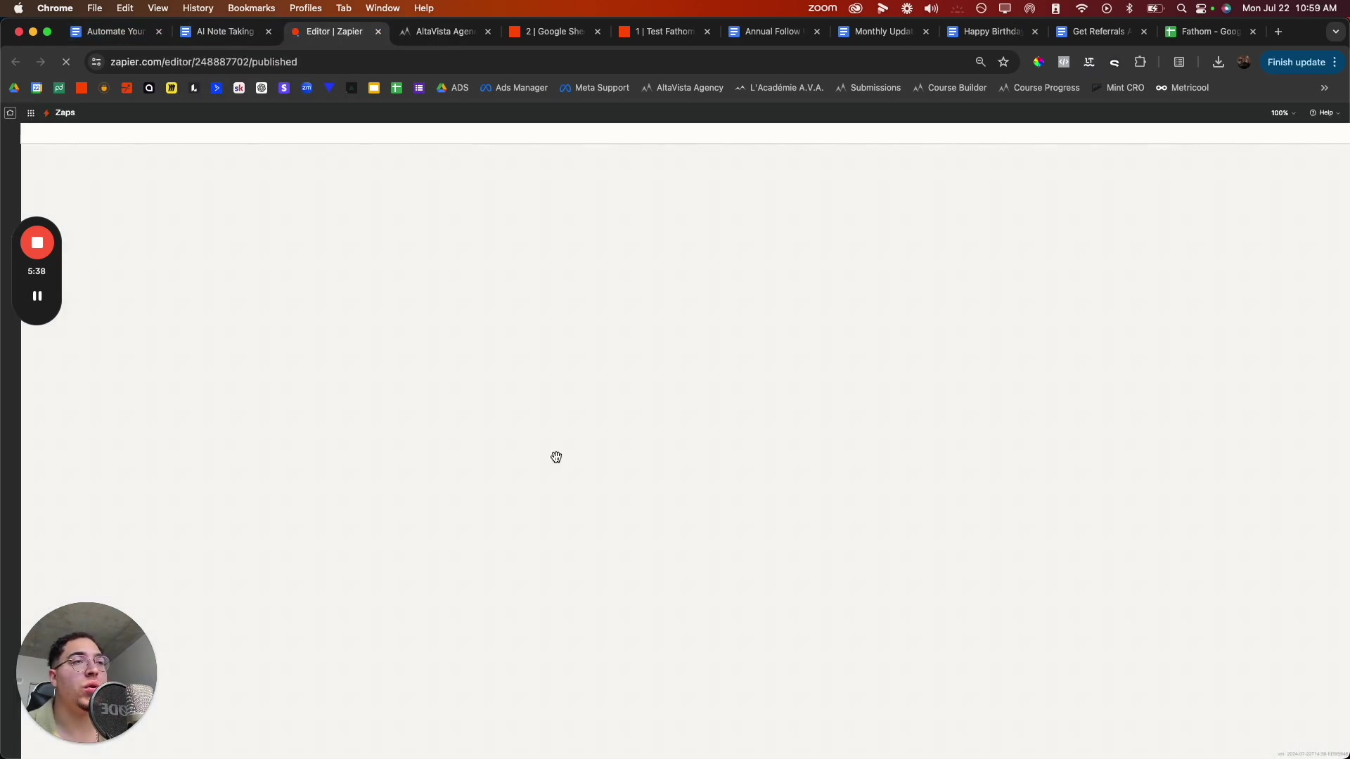This screenshot has height=759, width=1350.
Task: Open Ads Manager bookmark
Action: (x=514, y=88)
